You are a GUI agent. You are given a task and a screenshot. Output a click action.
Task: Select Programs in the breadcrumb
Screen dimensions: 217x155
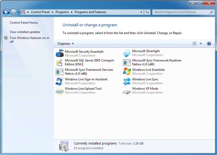point(62,12)
